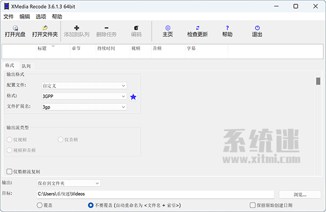The image size is (326, 212).
Task: Select the 仅视频 radio button
Action: pyautogui.click(x=9, y=139)
